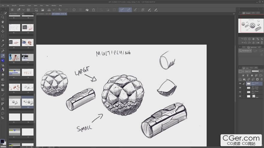Toggle Snap to Ruler in command bar
The image size is (264, 148).
coord(122,10)
